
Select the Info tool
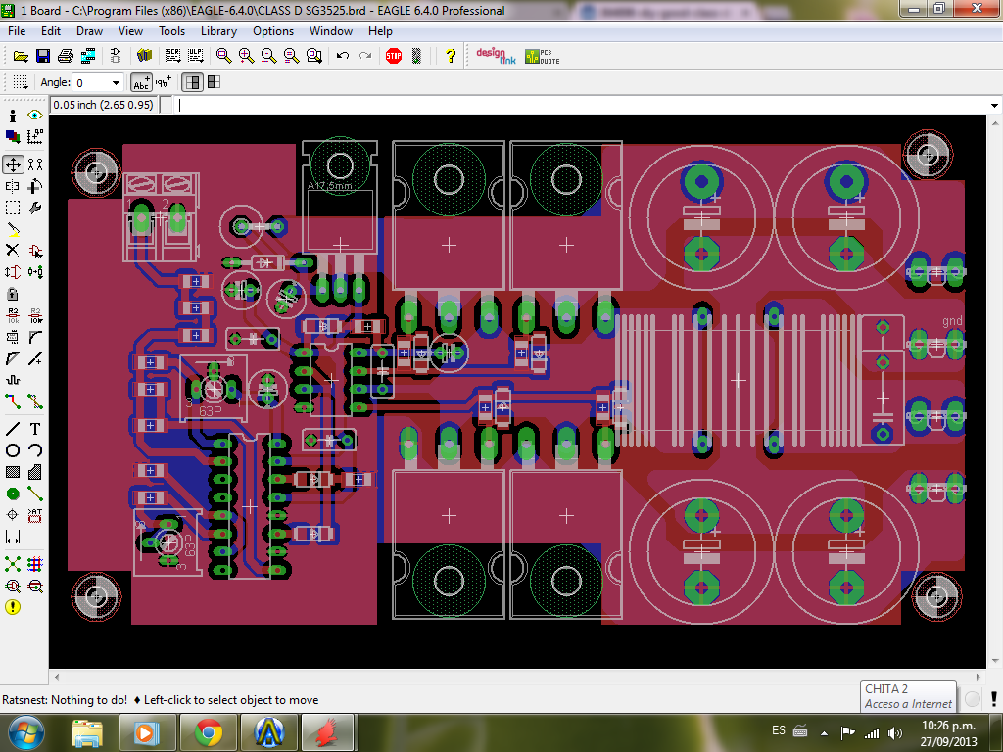[x=13, y=116]
